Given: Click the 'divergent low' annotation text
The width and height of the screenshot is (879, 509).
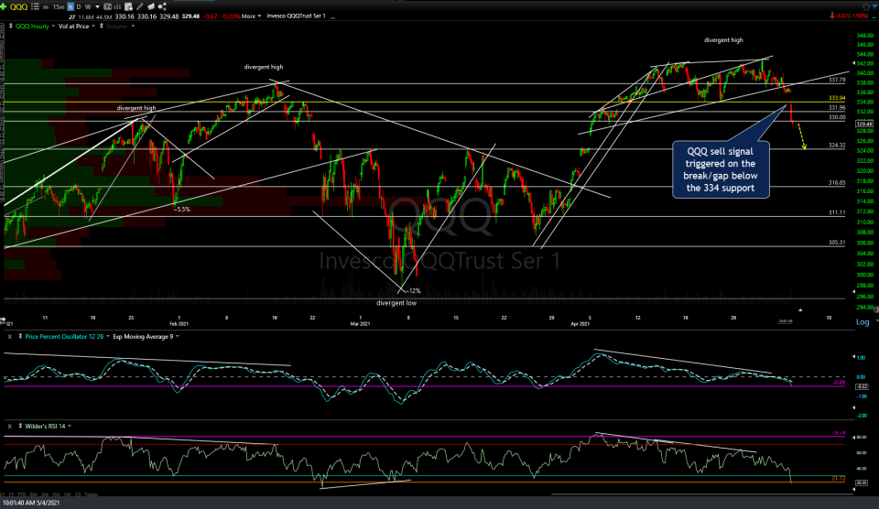Looking at the screenshot, I should point(396,303).
